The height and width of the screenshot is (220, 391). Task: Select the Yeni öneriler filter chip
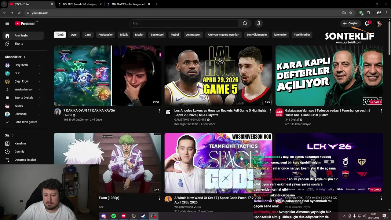click(x=302, y=35)
